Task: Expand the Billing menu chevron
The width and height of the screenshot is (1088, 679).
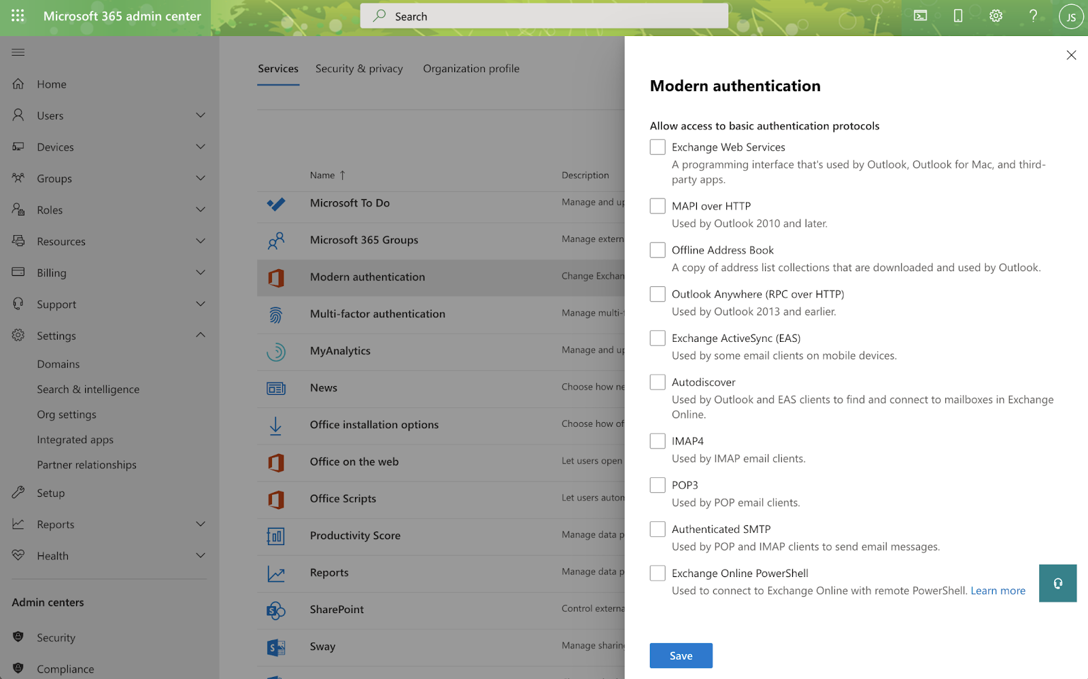Action: 201,272
